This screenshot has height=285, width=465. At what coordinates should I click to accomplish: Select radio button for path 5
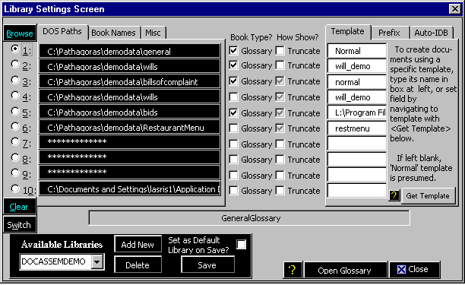[15, 111]
